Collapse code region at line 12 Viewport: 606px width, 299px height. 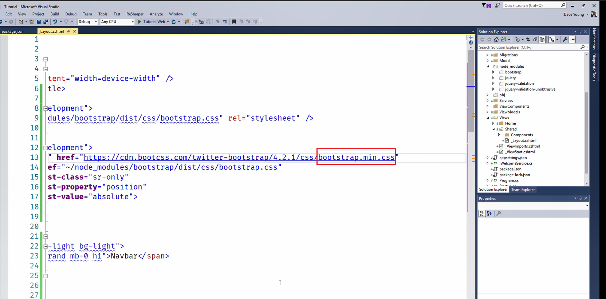click(x=46, y=148)
